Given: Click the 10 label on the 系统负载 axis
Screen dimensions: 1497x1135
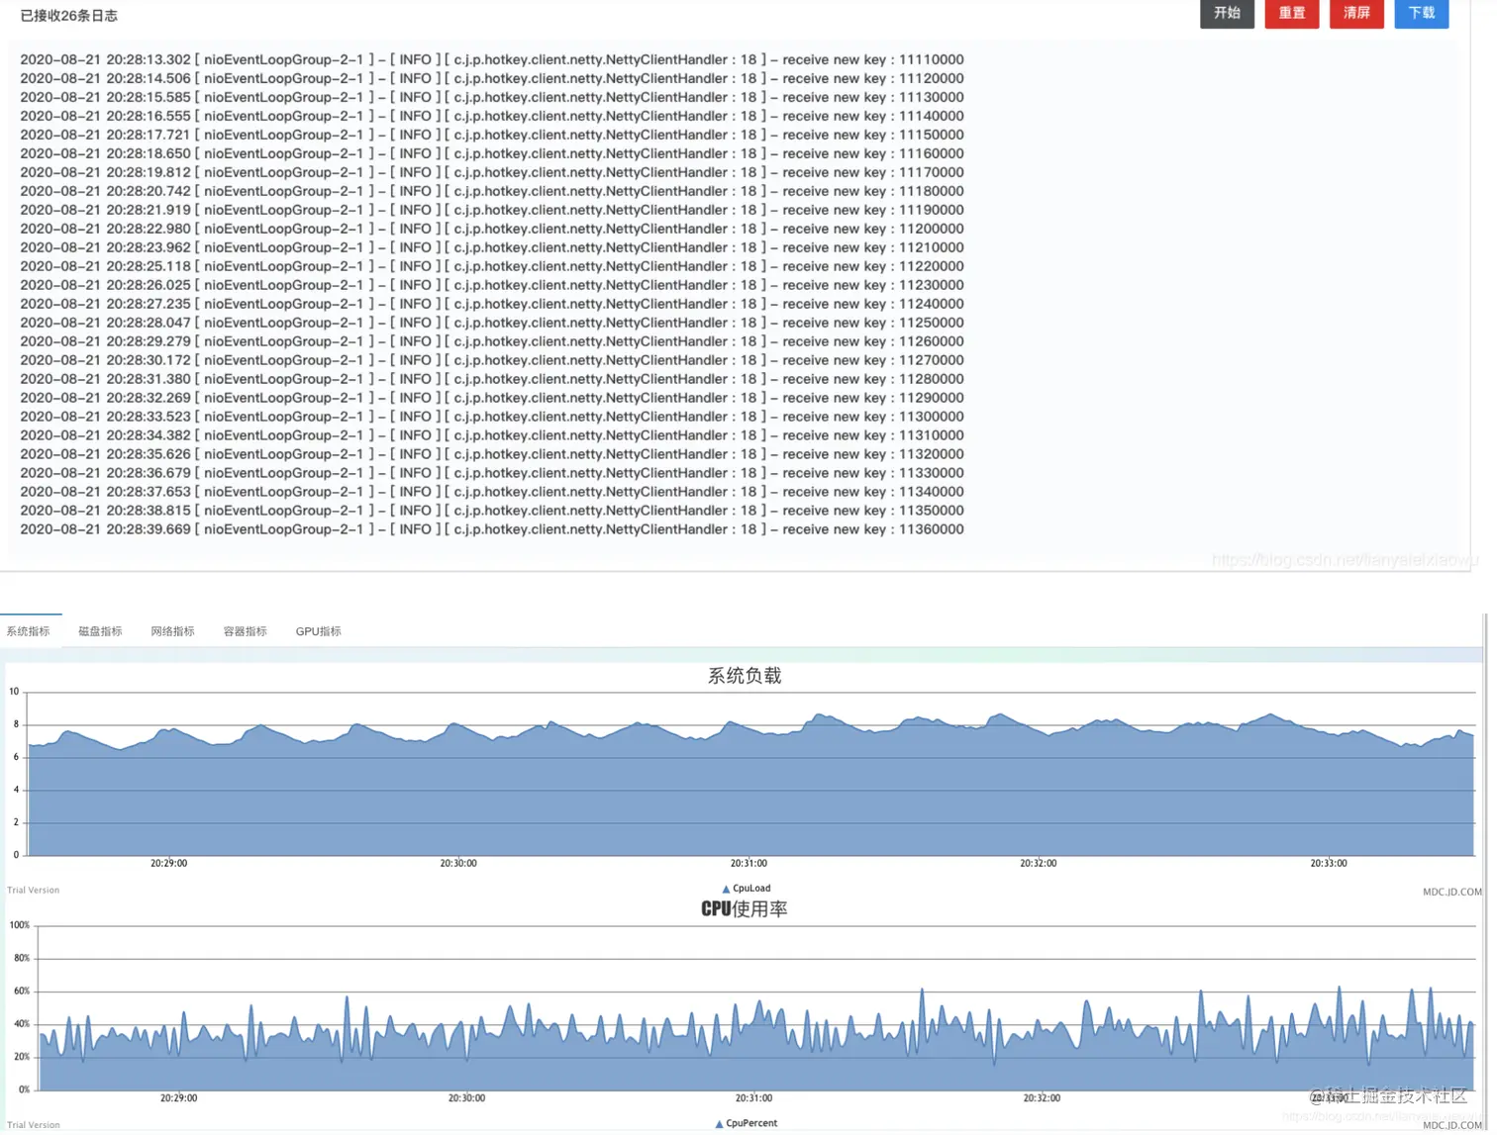Looking at the screenshot, I should click(x=14, y=692).
